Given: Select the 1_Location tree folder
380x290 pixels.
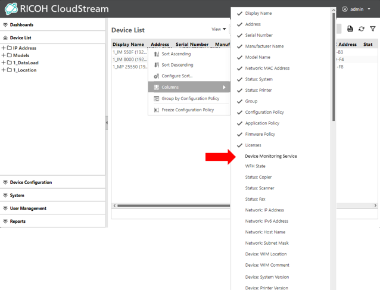Looking at the screenshot, I should (25, 70).
